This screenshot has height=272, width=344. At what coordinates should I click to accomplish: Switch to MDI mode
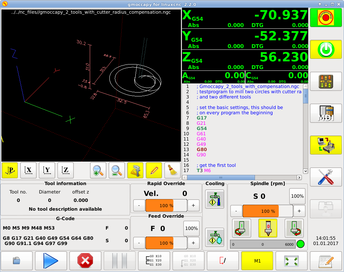(x=325, y=113)
